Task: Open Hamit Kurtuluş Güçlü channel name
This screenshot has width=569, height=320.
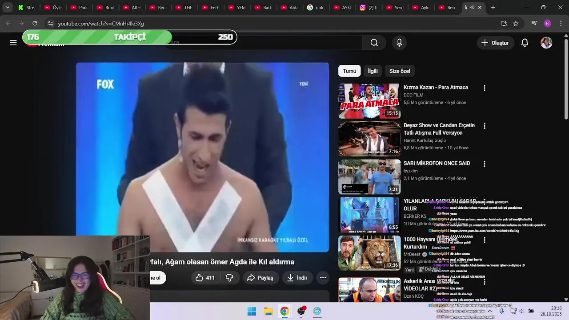Action: [x=425, y=140]
